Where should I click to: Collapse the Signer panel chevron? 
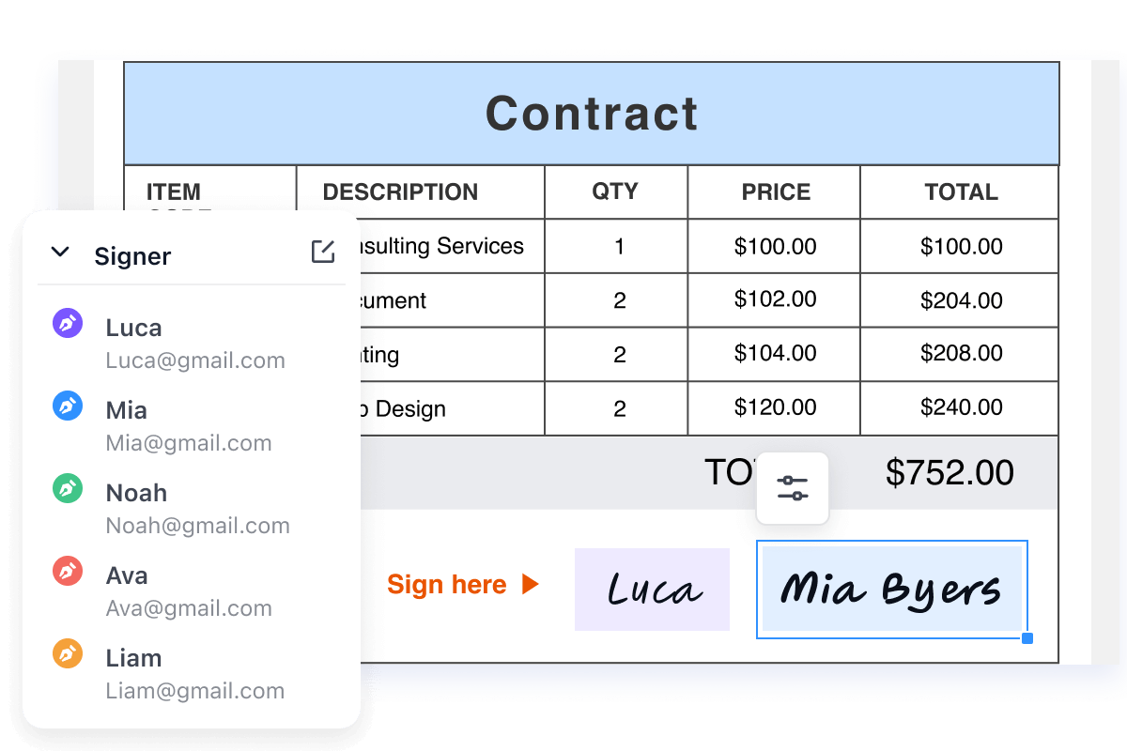(60, 252)
